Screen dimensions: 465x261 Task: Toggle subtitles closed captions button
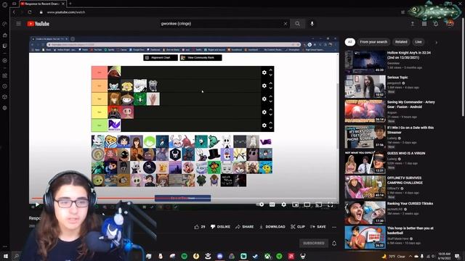tap(272, 204)
